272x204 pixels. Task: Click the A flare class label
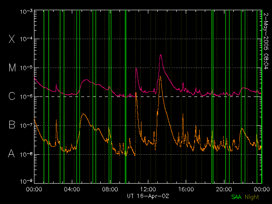pyautogui.click(x=11, y=153)
